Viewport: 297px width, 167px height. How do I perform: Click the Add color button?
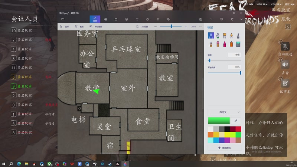coord(224,148)
